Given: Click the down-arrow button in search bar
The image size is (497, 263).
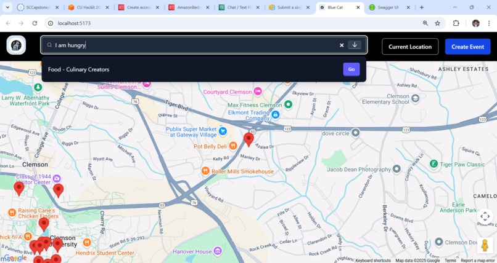Looking at the screenshot, I should (x=355, y=45).
